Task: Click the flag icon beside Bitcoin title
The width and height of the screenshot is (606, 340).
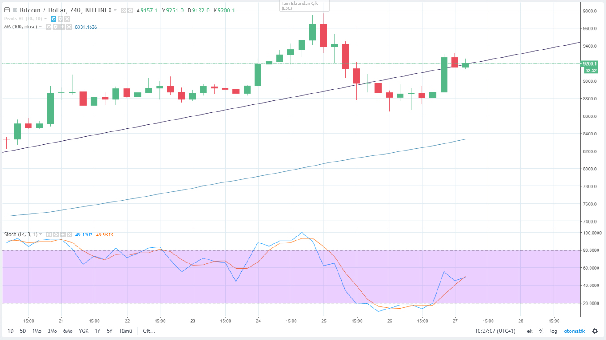Action: pos(15,10)
